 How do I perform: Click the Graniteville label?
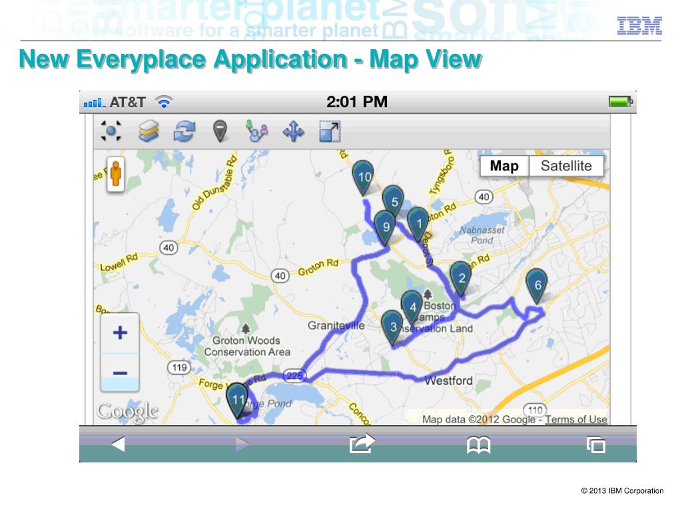click(x=336, y=325)
